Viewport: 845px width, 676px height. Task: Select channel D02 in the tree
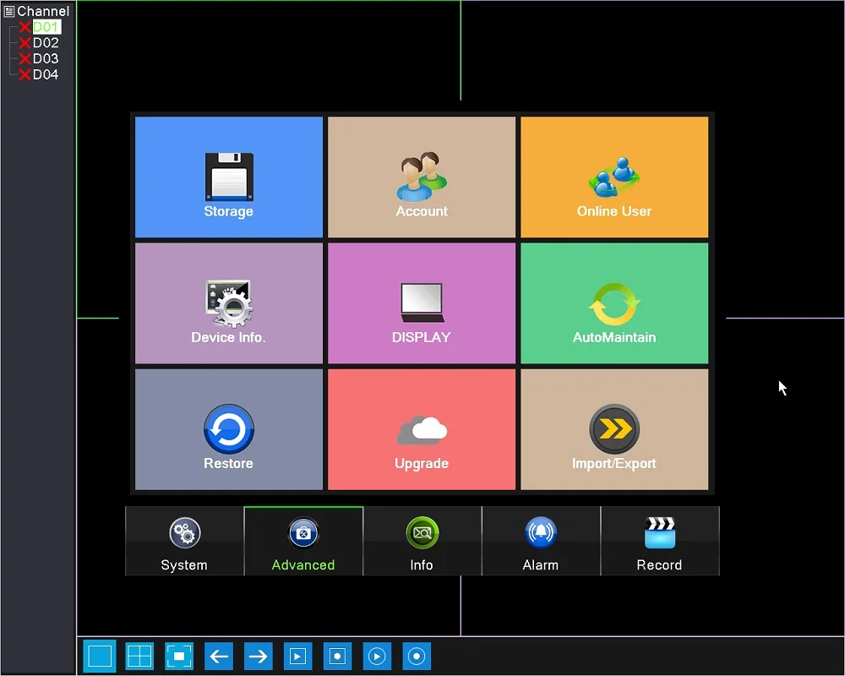[46, 42]
